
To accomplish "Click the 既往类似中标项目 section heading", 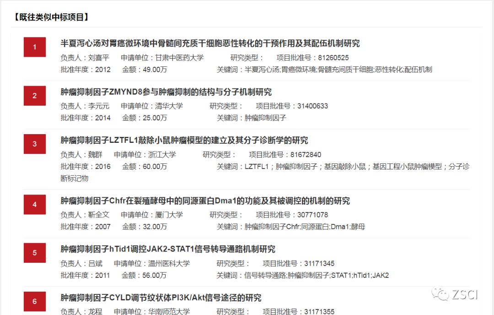I will (x=51, y=17).
